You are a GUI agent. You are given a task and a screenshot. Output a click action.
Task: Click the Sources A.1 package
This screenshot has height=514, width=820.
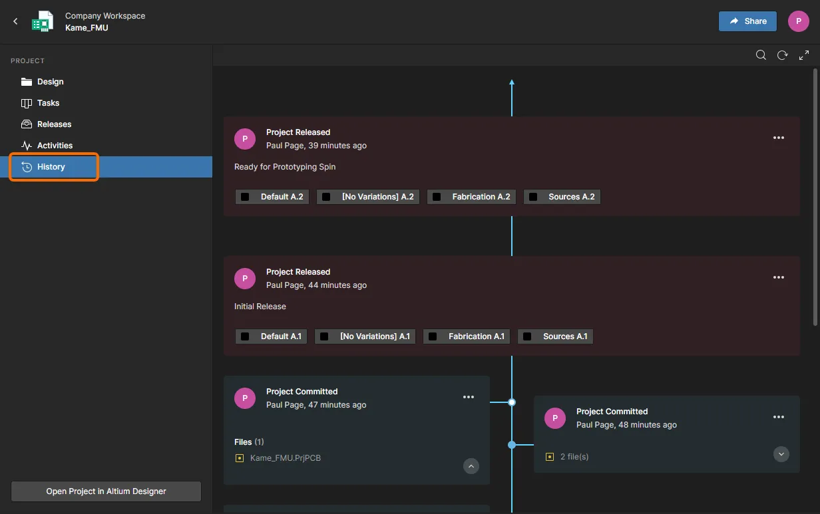556,336
